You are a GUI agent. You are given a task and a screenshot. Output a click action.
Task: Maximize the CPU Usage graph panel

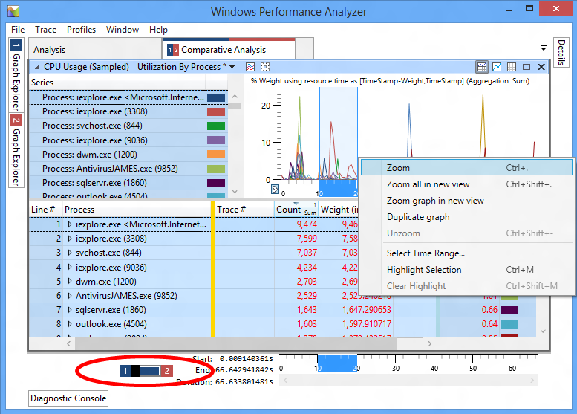[527, 67]
